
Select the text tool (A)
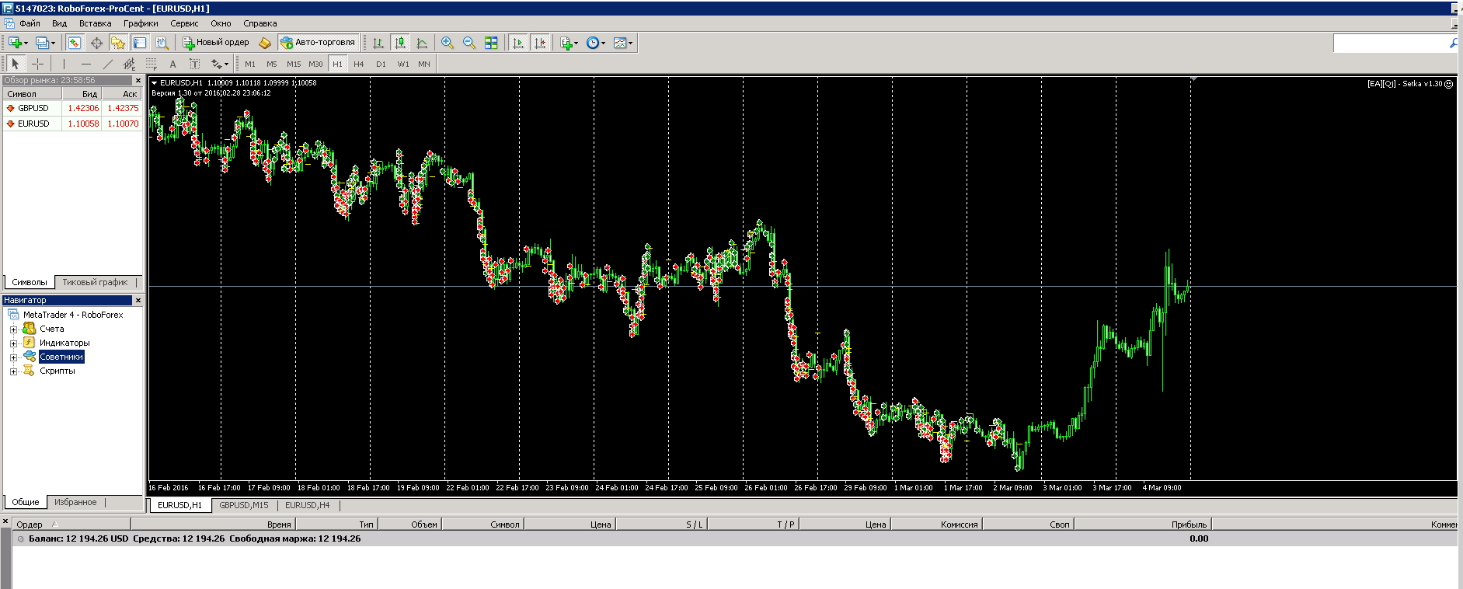coord(172,64)
